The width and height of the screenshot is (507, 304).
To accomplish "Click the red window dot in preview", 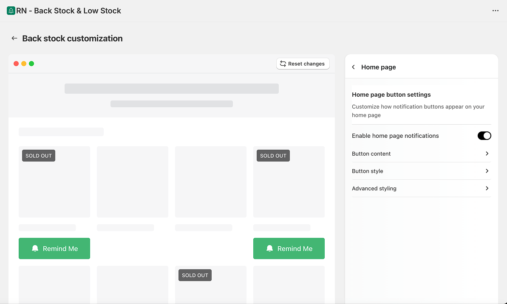I will point(16,64).
